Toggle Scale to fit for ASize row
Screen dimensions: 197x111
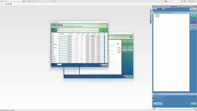click(x=105, y=46)
